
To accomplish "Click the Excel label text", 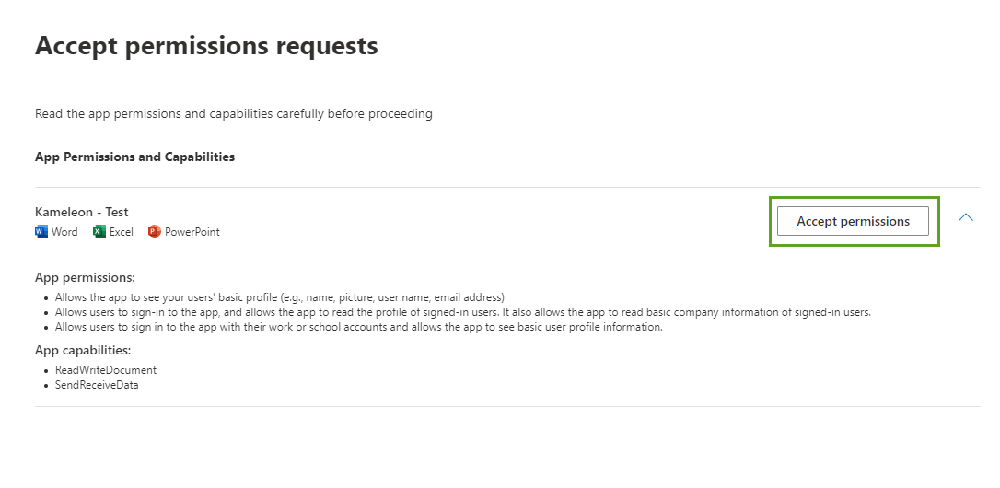I will coord(122,232).
